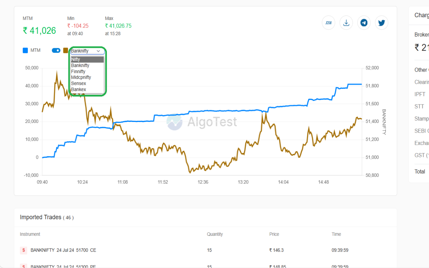Open the Banknifty index dropdown
The image size is (429, 268).
tap(87, 51)
